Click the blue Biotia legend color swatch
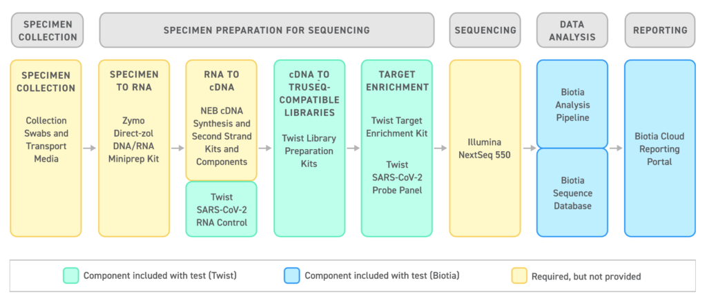 292,275
